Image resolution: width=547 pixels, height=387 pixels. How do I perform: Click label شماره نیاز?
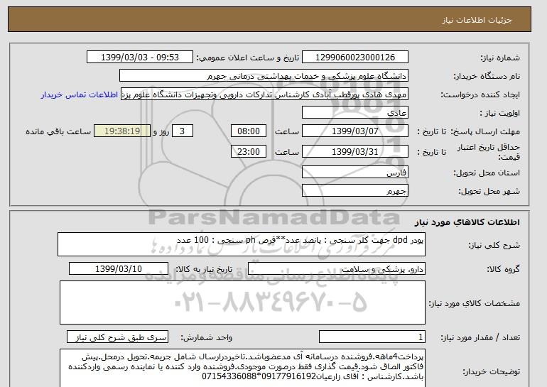pos(500,58)
